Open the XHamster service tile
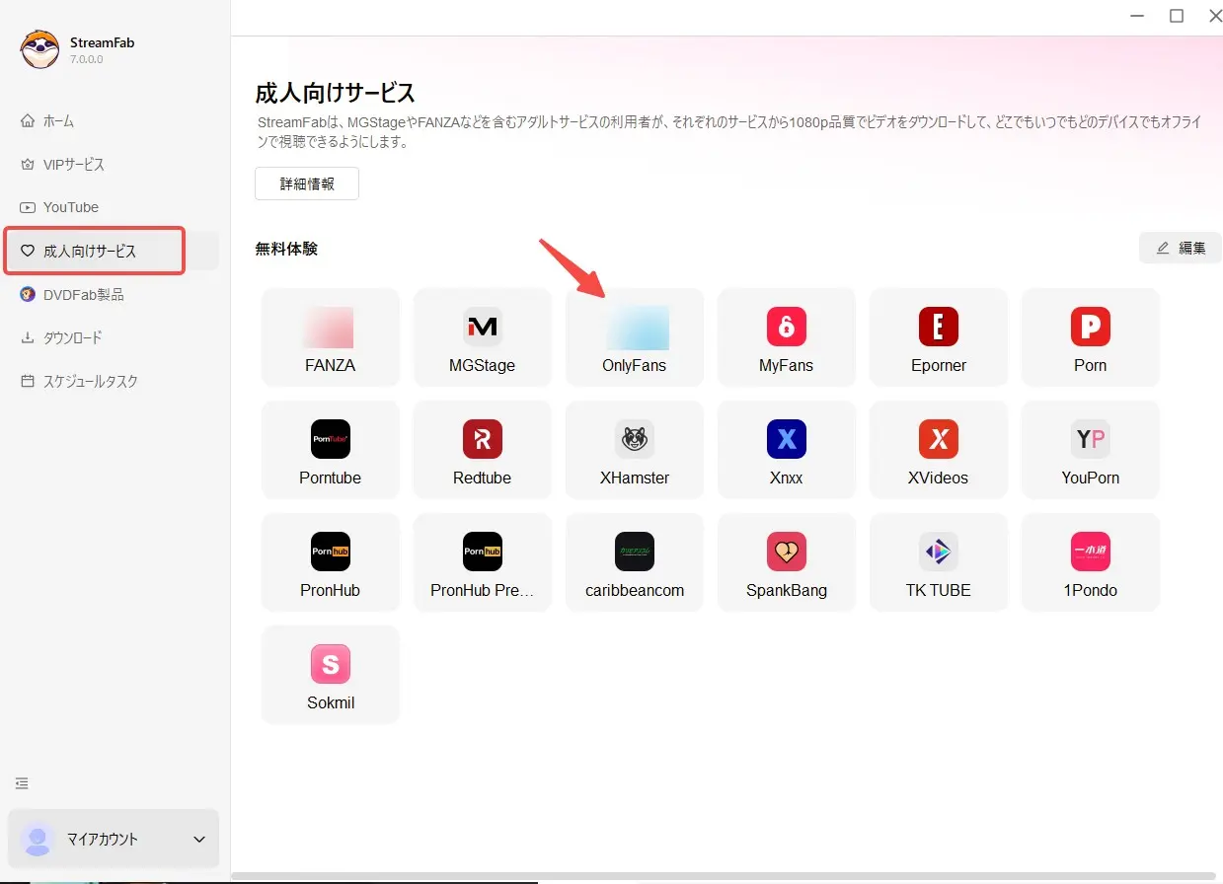The width and height of the screenshot is (1223, 884). (635, 450)
